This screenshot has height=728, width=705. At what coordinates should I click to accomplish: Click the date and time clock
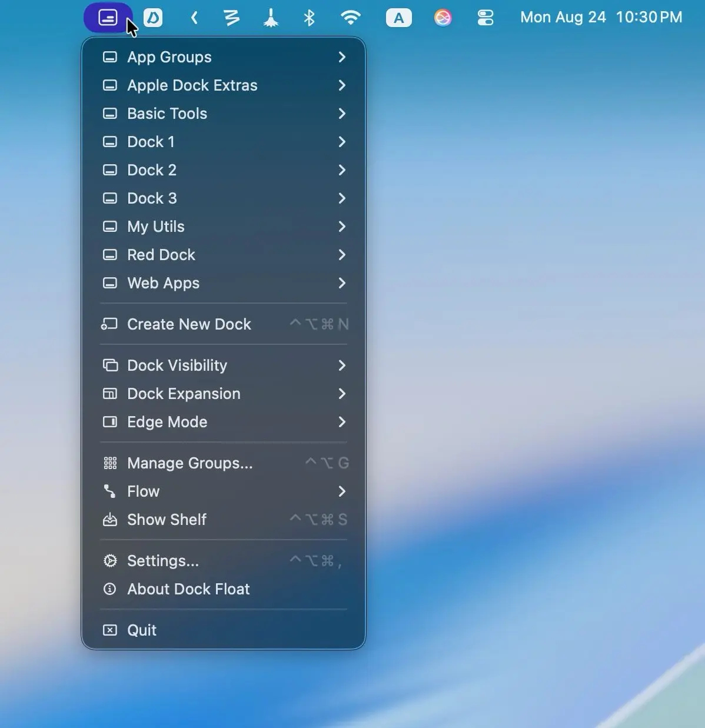[x=601, y=17]
